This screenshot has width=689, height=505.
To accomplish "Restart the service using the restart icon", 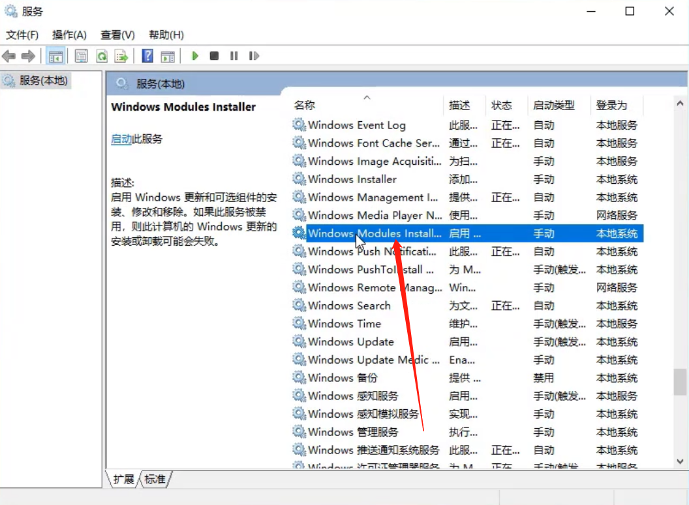I will click(253, 56).
